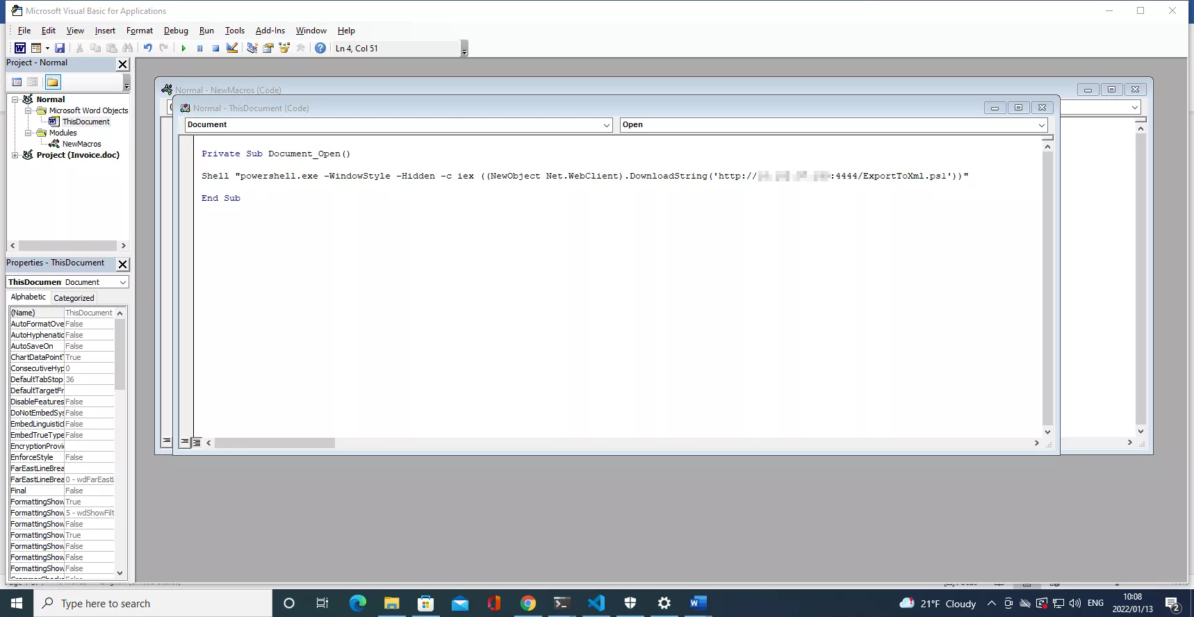The image size is (1194, 617).
Task: Click the blue Help question mark icon
Action: [320, 48]
